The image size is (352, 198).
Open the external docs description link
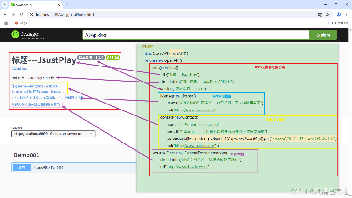tap(36, 104)
